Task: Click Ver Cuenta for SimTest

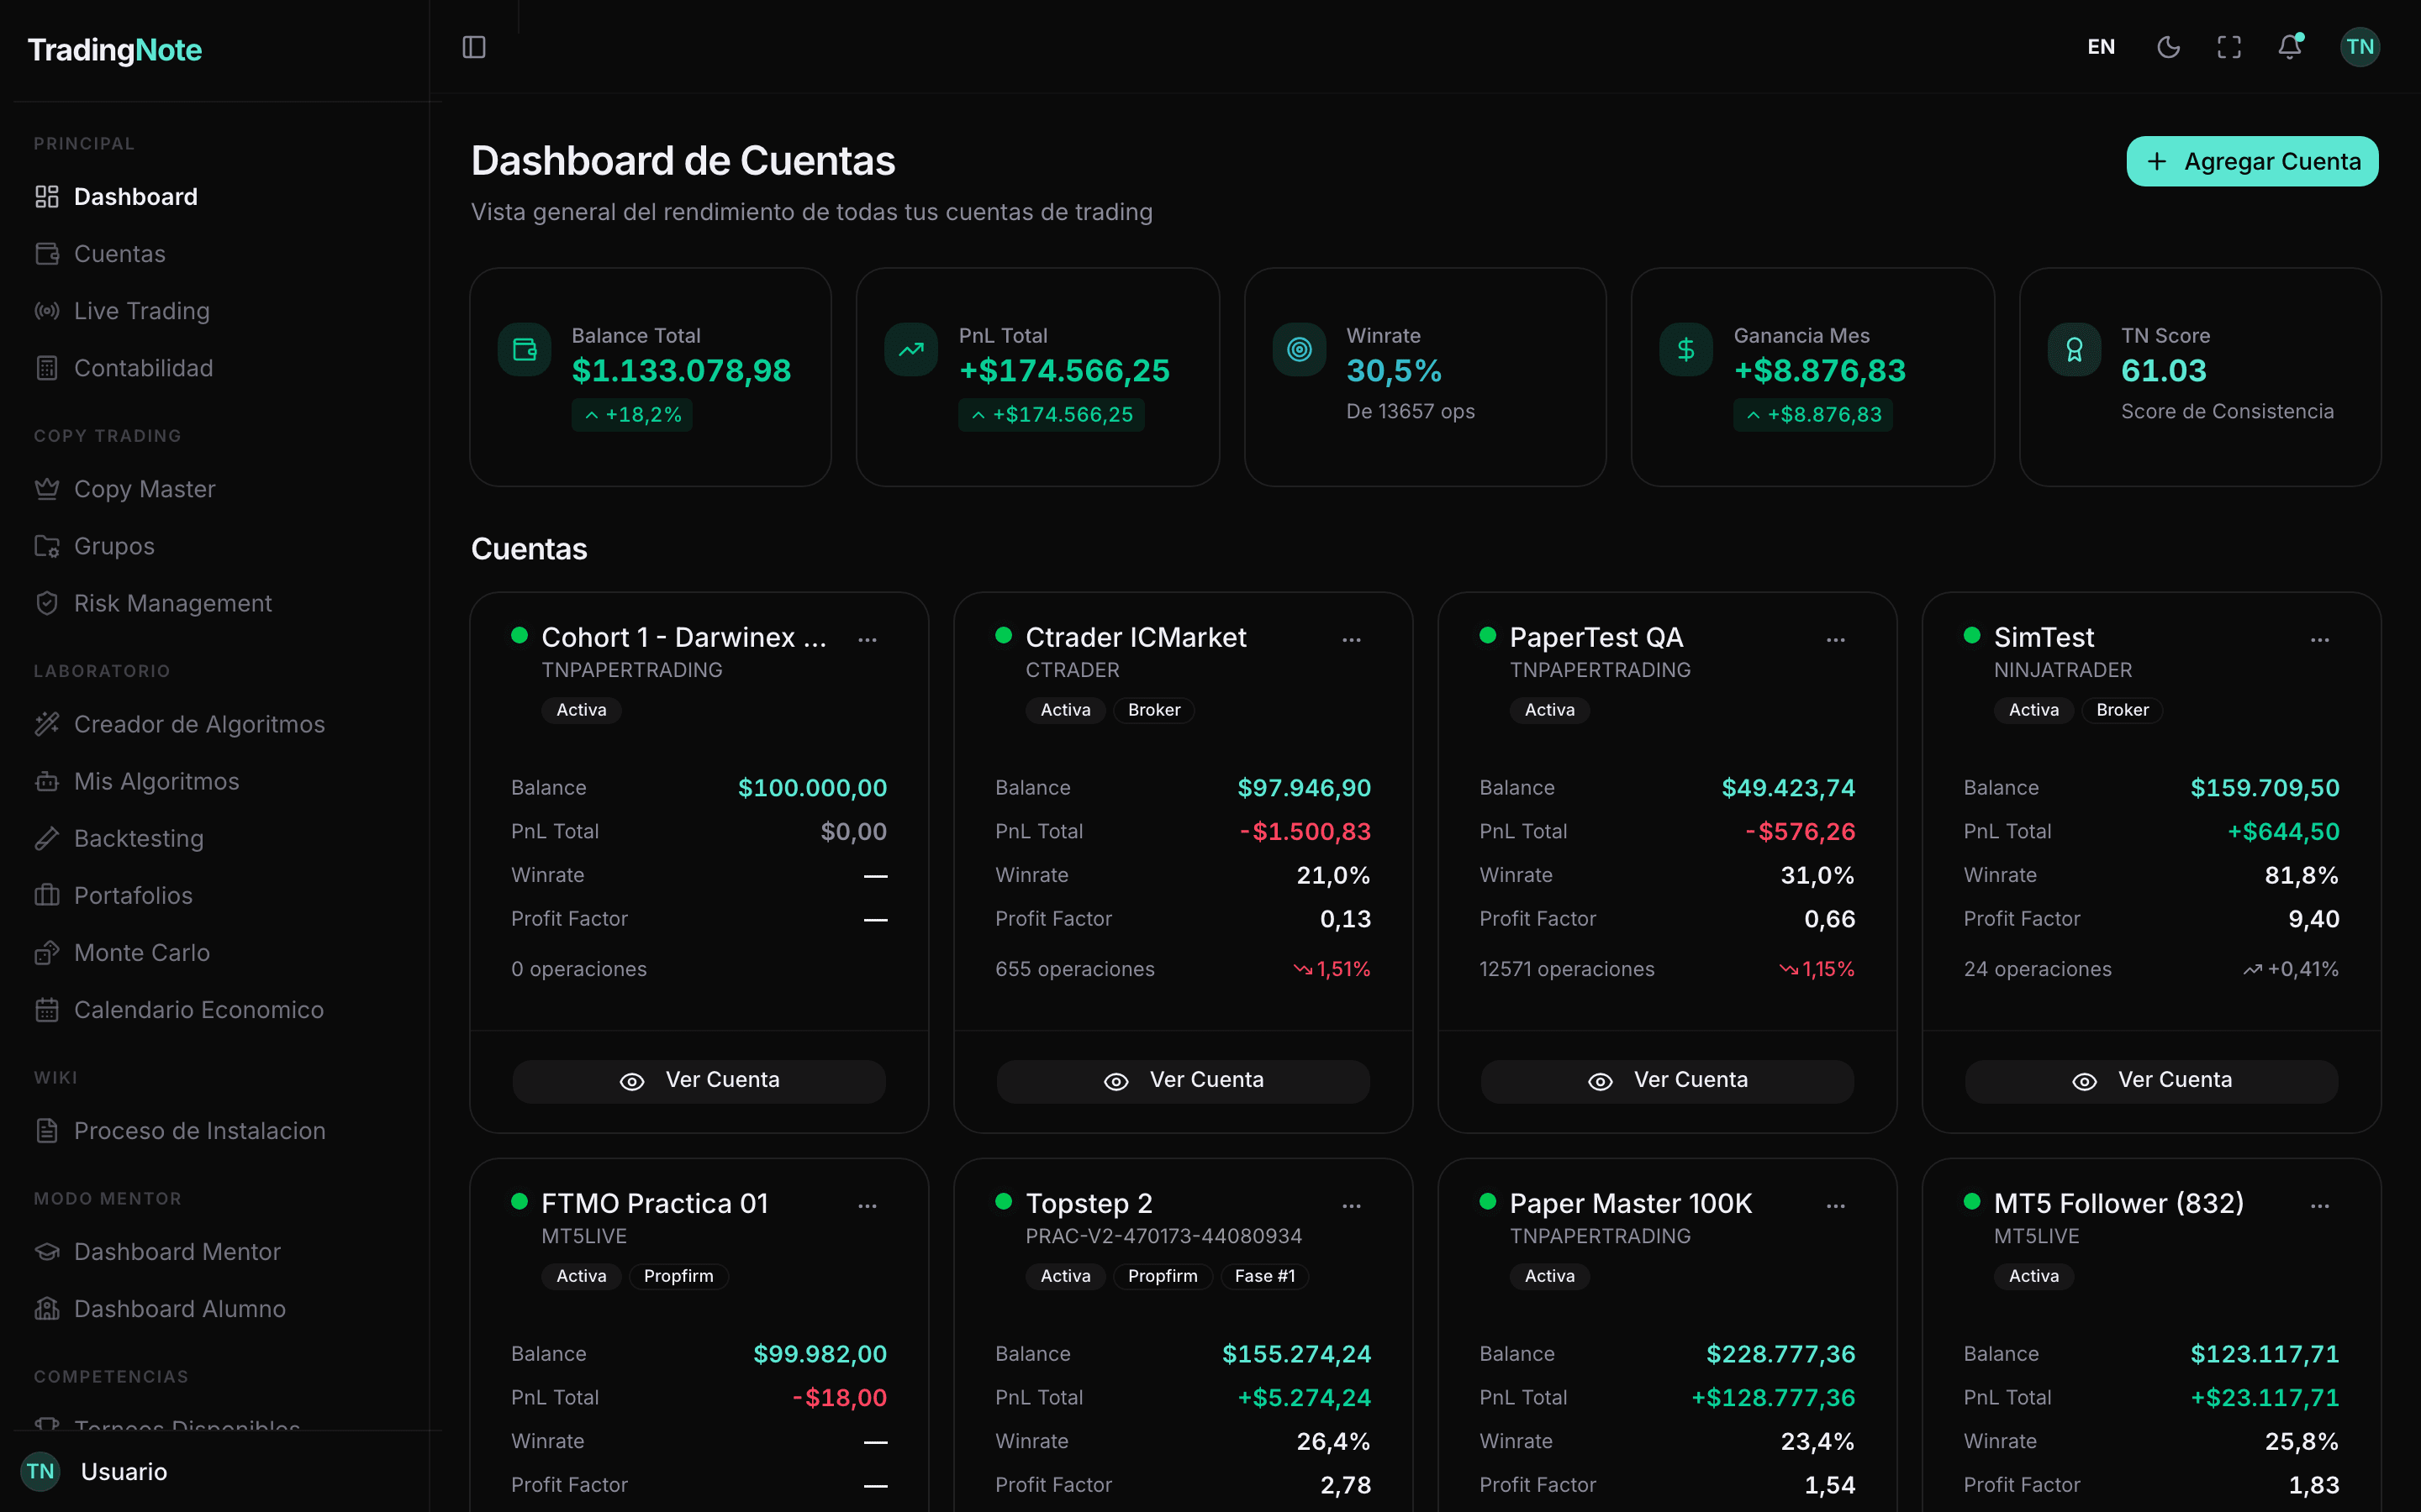Action: 2152,1081
